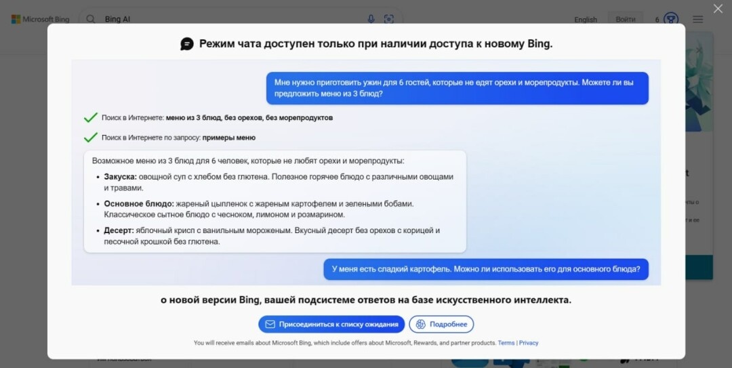732x368 pixels.
Task: Close the Bing chat modal with X
Action: (718, 8)
